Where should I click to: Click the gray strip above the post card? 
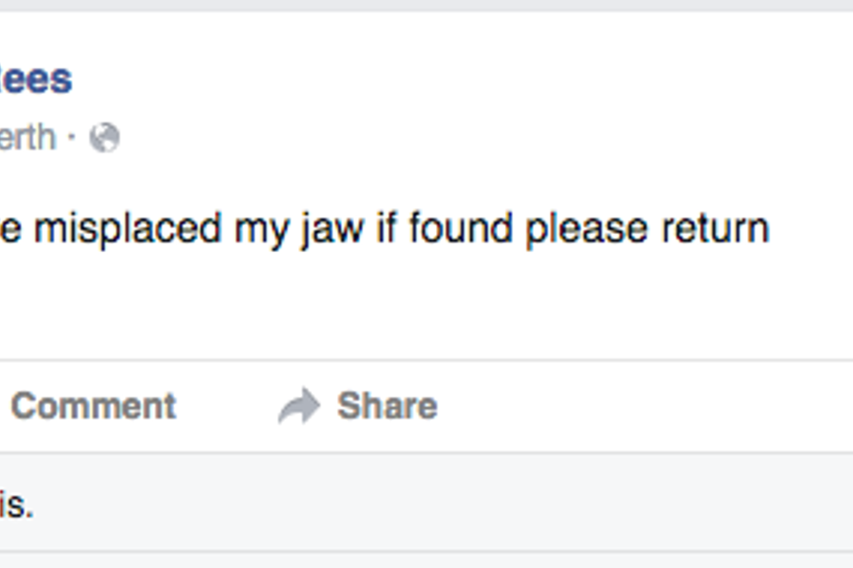[431, 4]
